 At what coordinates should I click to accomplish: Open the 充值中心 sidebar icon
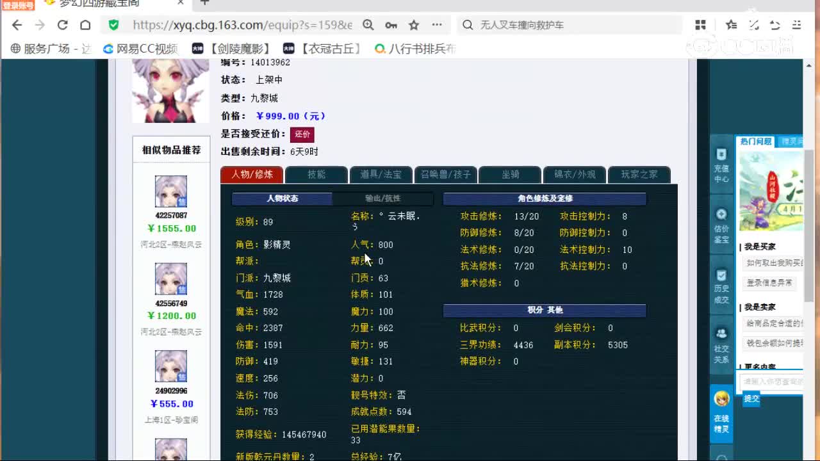(721, 166)
